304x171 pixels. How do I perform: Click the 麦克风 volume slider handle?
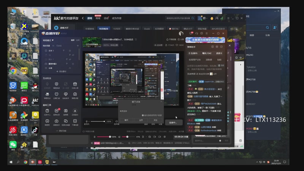[104, 121]
